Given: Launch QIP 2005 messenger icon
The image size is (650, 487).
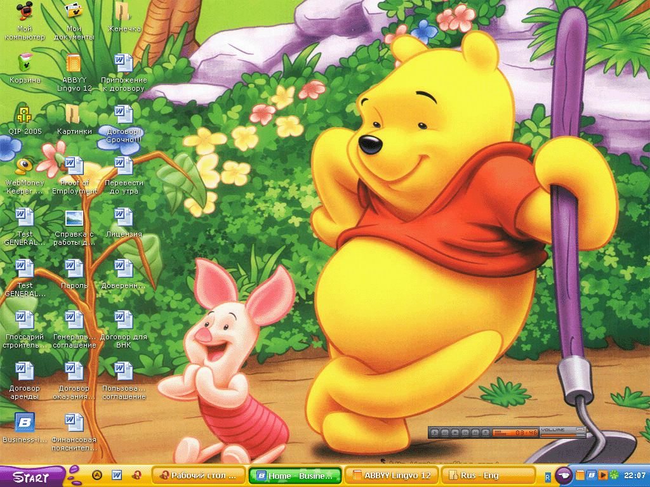Looking at the screenshot, I should pyautogui.click(x=25, y=119).
